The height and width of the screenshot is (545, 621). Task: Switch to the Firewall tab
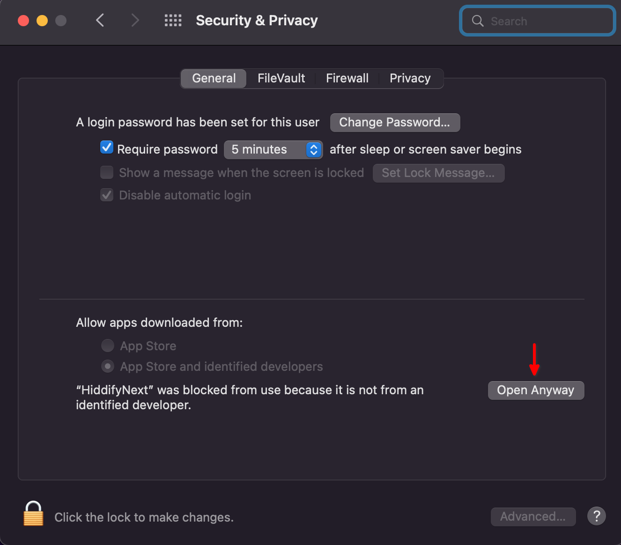(347, 78)
